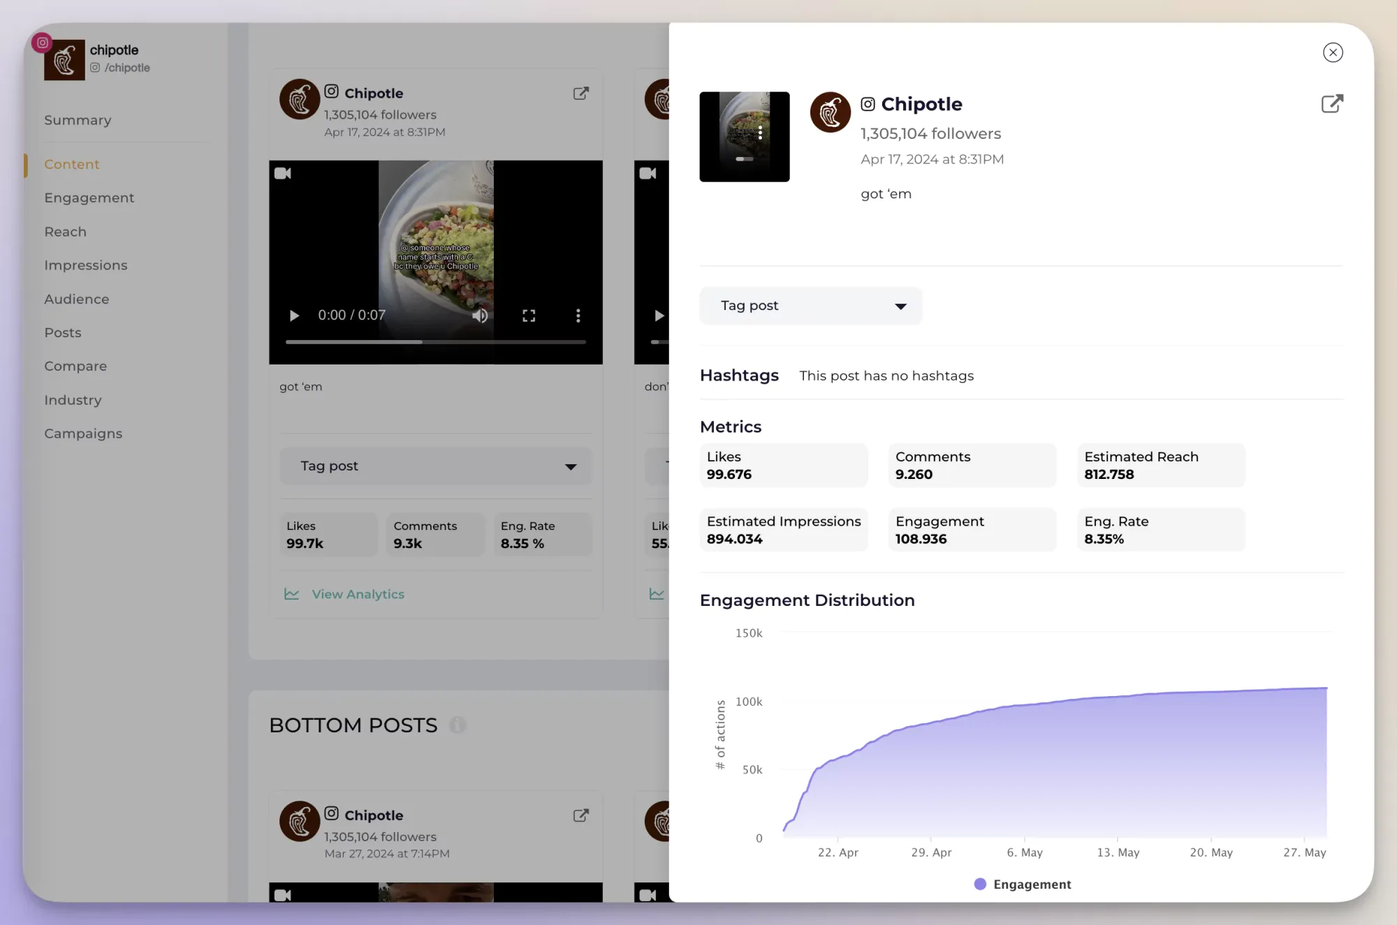Click the Bottom Posts info icon
Viewport: 1397px width, 925px height.
(458, 725)
